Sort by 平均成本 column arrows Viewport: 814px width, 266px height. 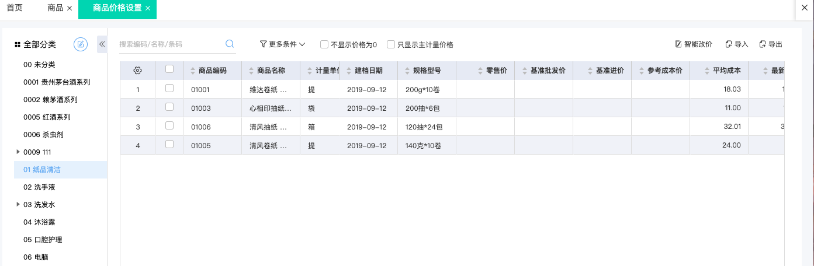click(x=708, y=71)
